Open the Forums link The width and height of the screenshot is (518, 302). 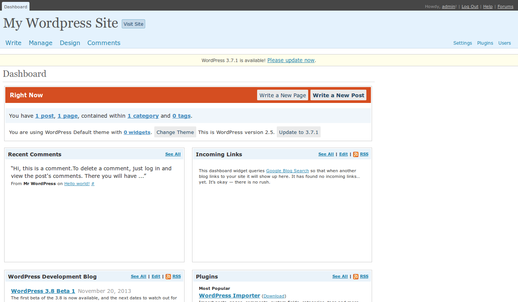pos(506,6)
